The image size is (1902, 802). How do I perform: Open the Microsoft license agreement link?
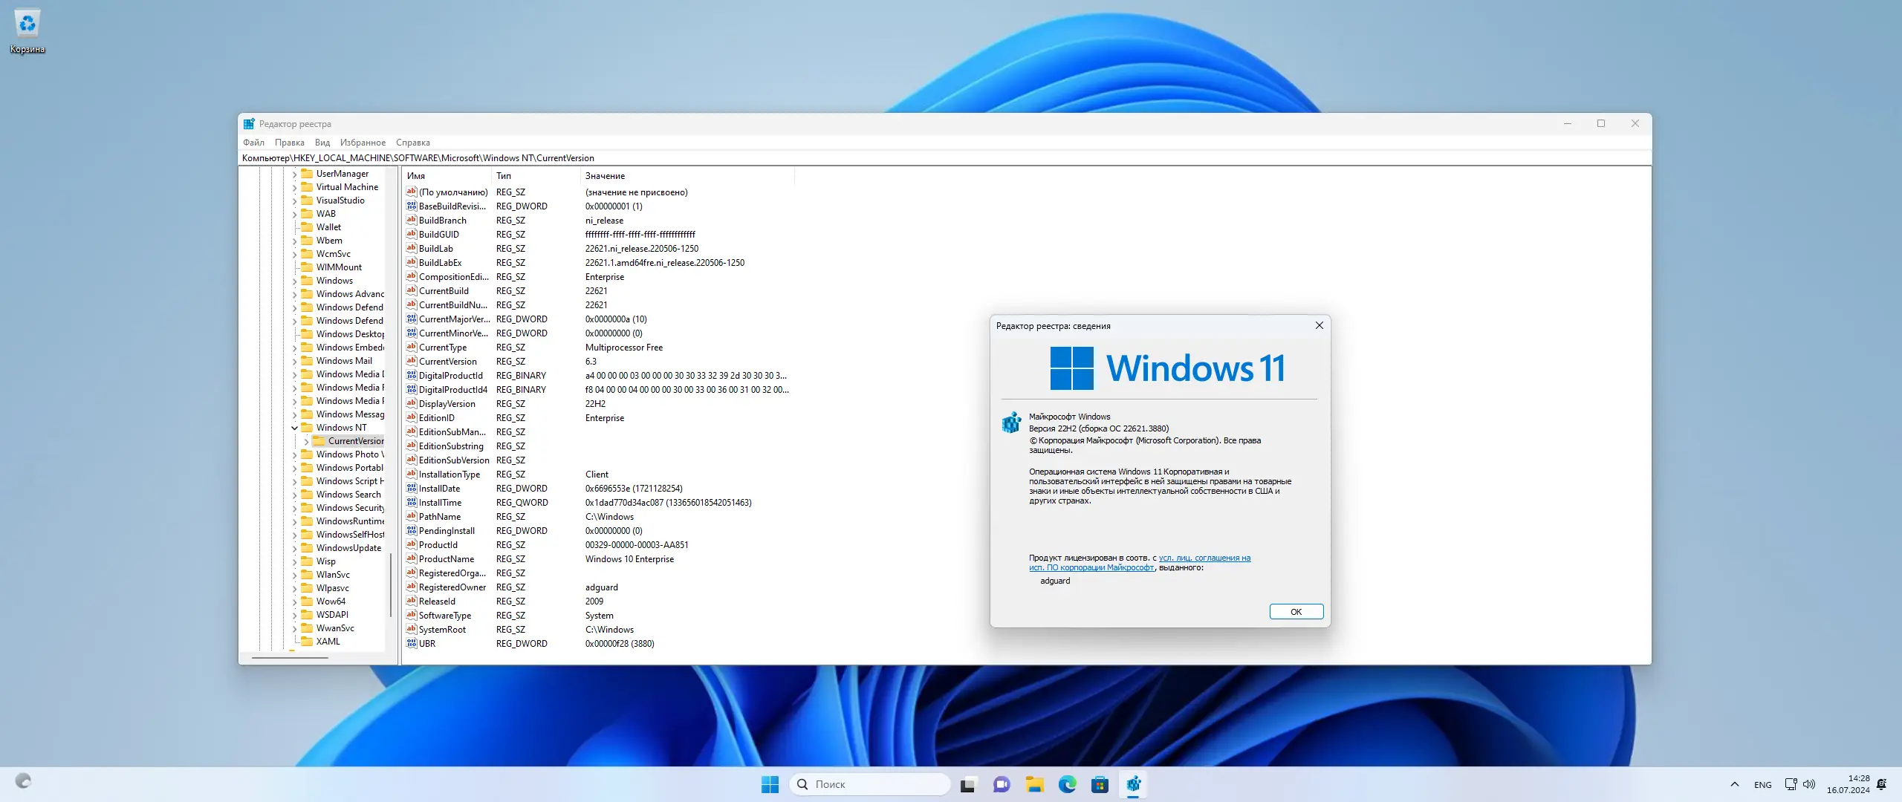1204,558
